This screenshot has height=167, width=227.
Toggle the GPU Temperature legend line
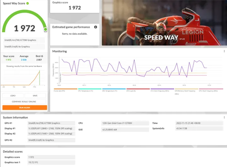pyautogui.click(x=114, y=90)
